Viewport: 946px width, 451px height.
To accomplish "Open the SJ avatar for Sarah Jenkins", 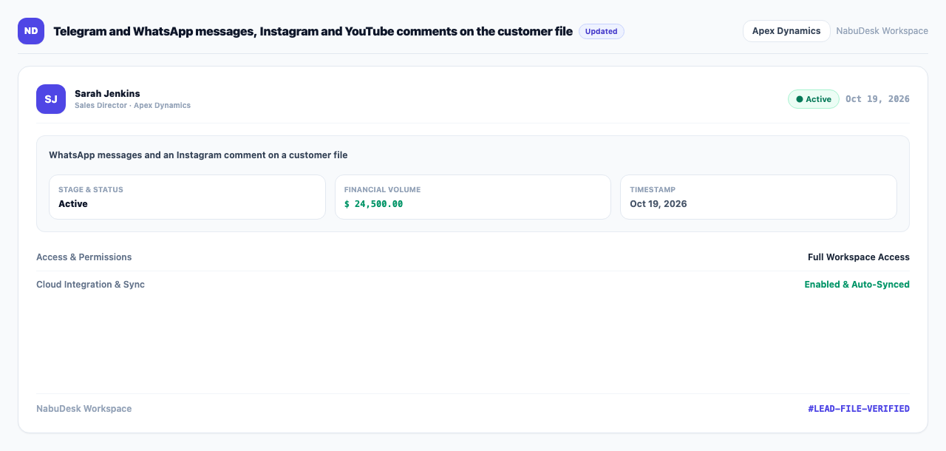I will pos(51,99).
